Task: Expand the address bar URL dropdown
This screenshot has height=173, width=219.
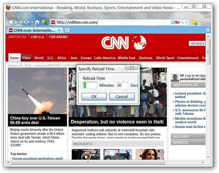Action: point(187,22)
